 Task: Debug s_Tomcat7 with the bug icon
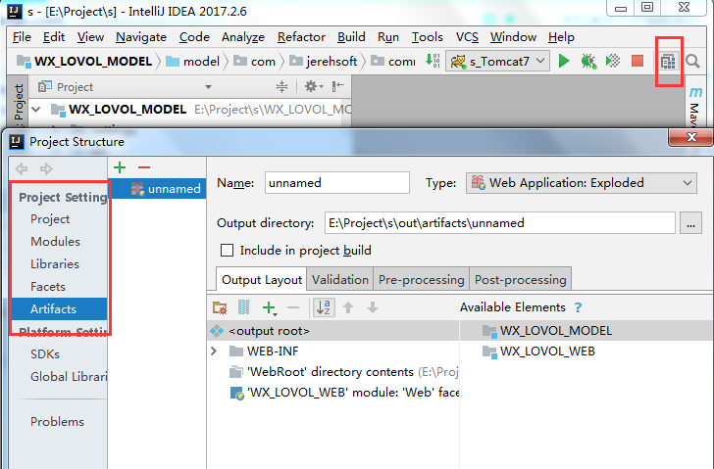tap(588, 61)
